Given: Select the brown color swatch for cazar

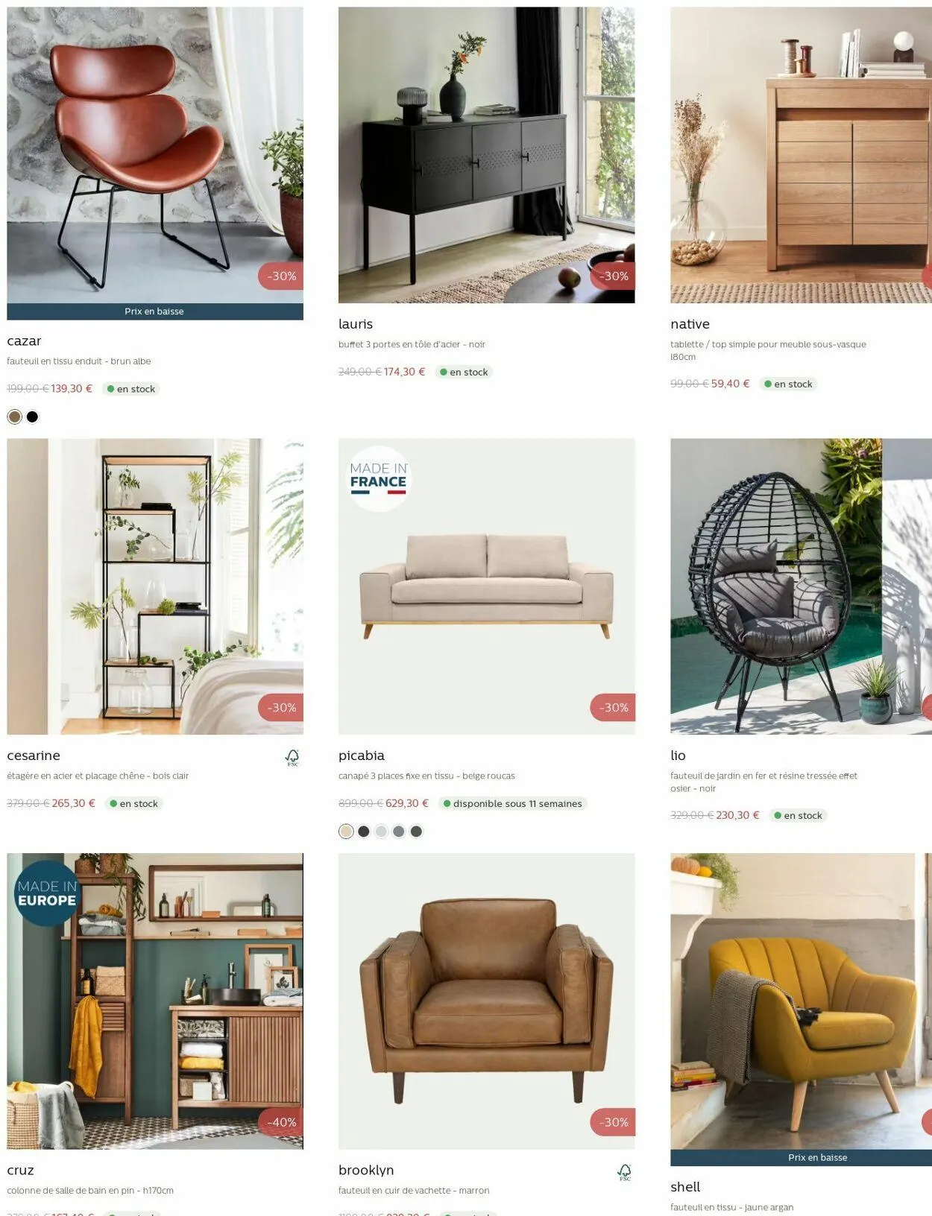Looking at the screenshot, I should pos(14,417).
